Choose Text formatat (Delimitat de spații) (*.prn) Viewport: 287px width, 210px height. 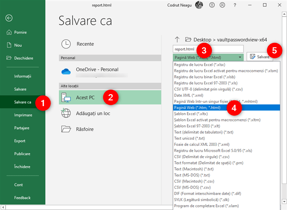tap(226, 163)
